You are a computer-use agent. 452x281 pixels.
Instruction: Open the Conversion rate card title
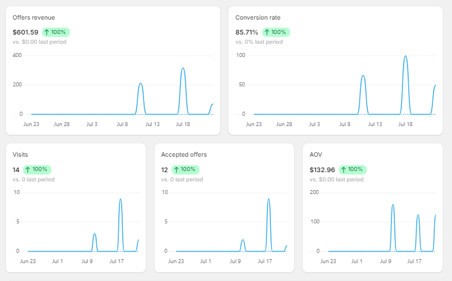(258, 18)
